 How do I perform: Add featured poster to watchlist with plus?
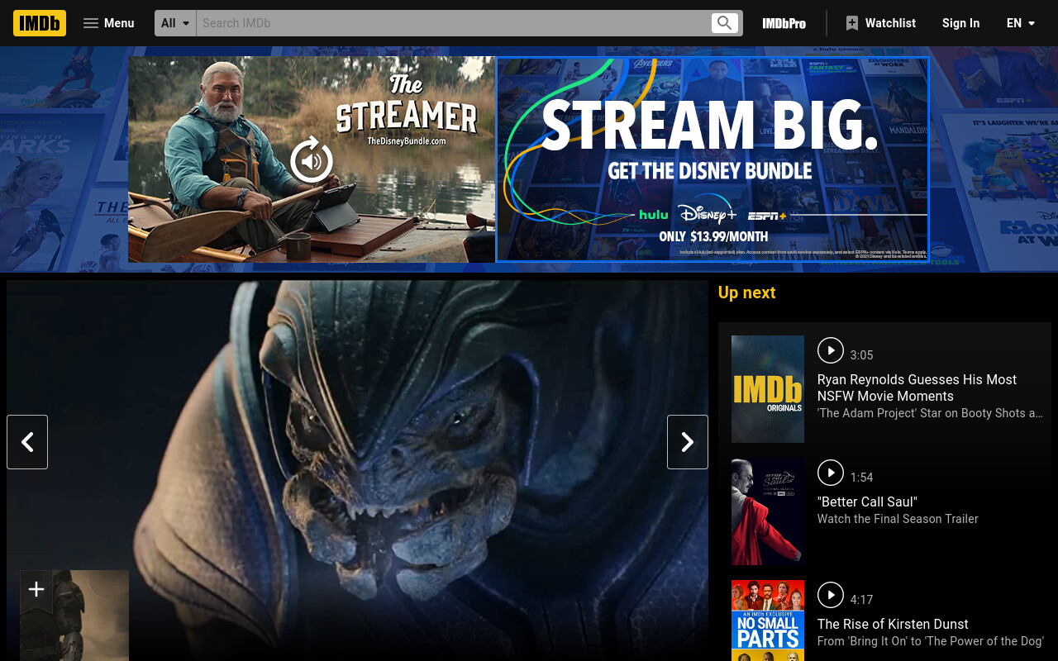coord(36,590)
